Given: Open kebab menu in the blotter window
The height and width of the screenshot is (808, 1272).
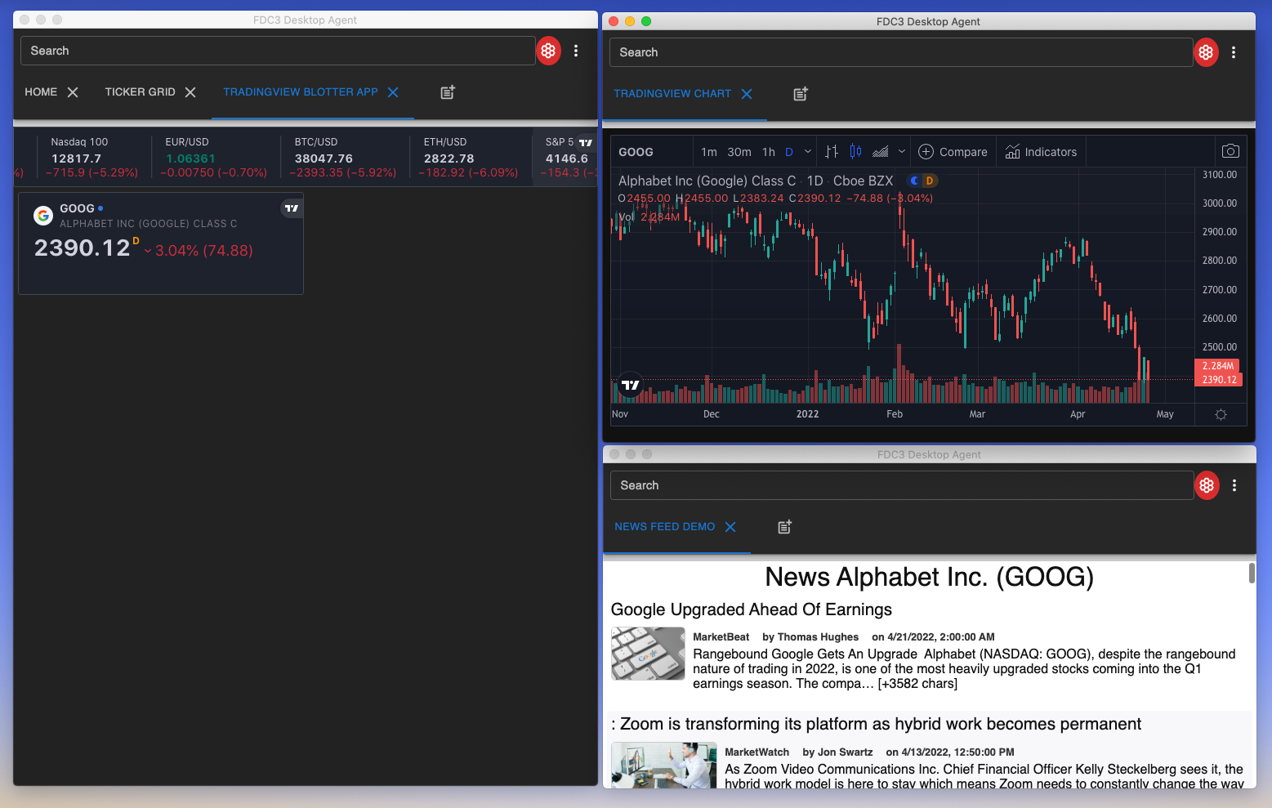Looking at the screenshot, I should [576, 51].
